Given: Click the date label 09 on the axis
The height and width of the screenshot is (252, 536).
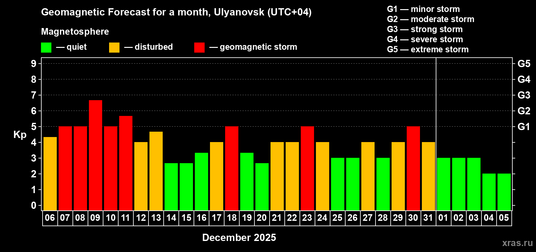Looking at the screenshot, I should pyautogui.click(x=95, y=218).
